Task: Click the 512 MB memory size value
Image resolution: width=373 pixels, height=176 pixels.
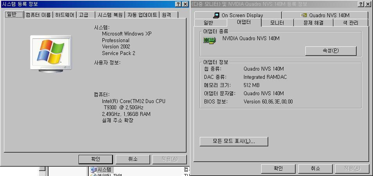Action: [251, 85]
